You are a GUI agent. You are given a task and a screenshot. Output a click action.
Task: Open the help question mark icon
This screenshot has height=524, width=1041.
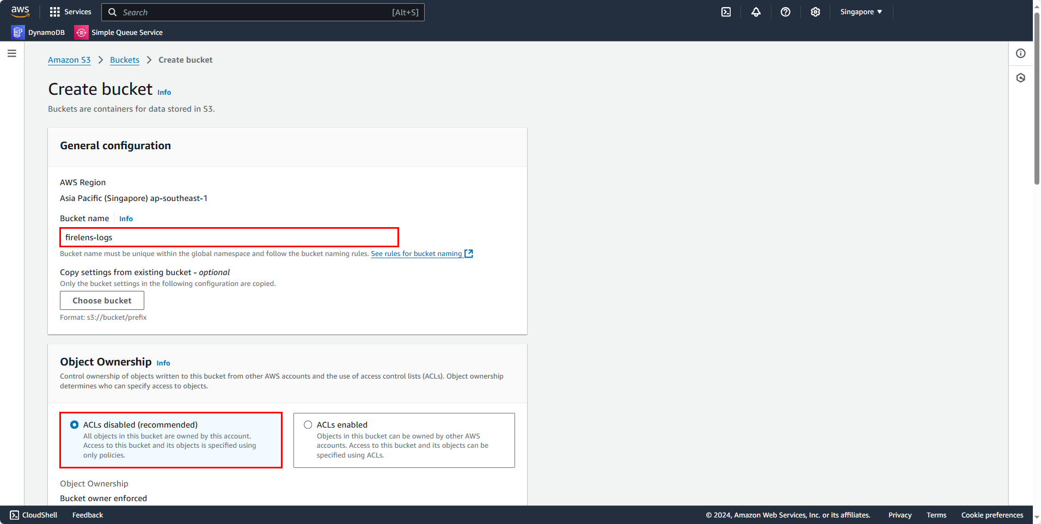tap(785, 12)
